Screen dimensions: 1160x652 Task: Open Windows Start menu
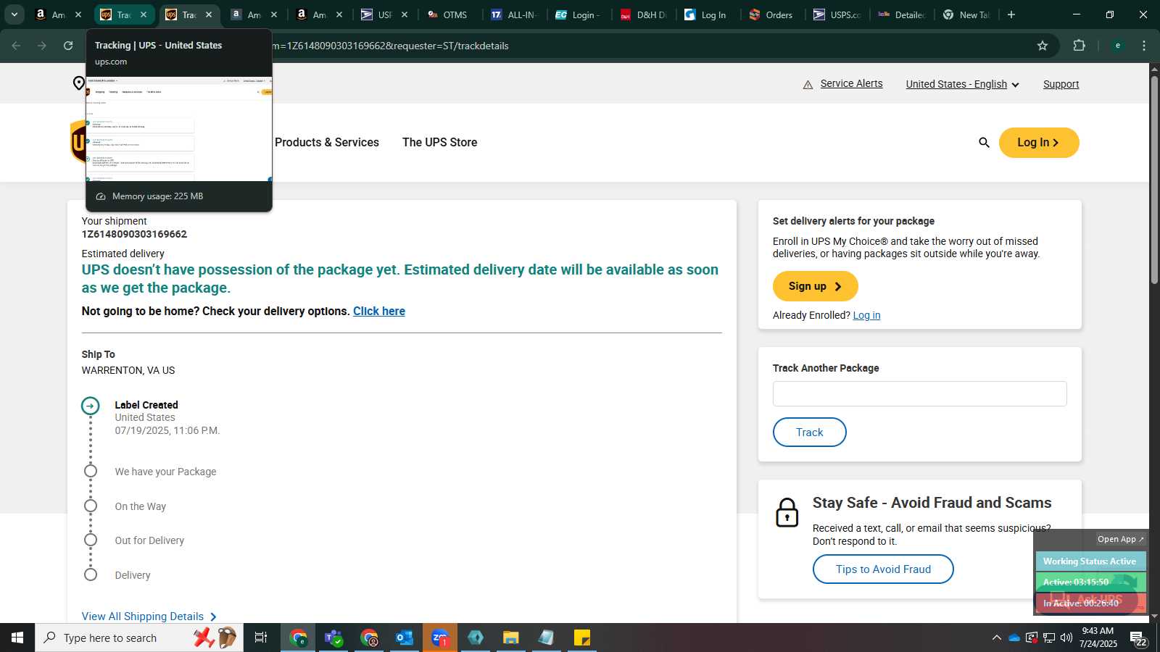(17, 638)
